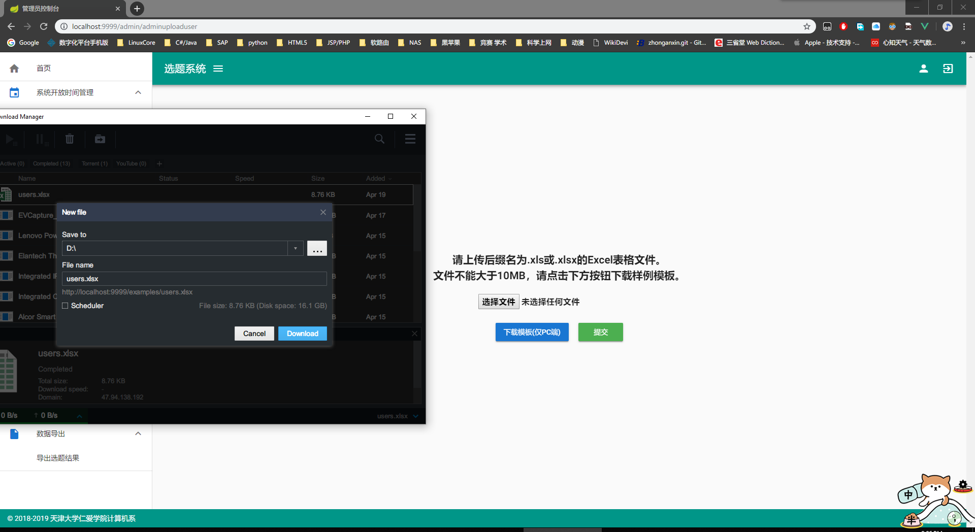Click the home icon in sidebar
The height and width of the screenshot is (532, 975).
[14, 68]
